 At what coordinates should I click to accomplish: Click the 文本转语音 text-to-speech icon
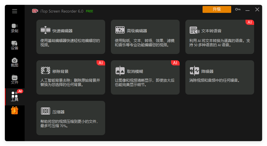click(x=195, y=30)
